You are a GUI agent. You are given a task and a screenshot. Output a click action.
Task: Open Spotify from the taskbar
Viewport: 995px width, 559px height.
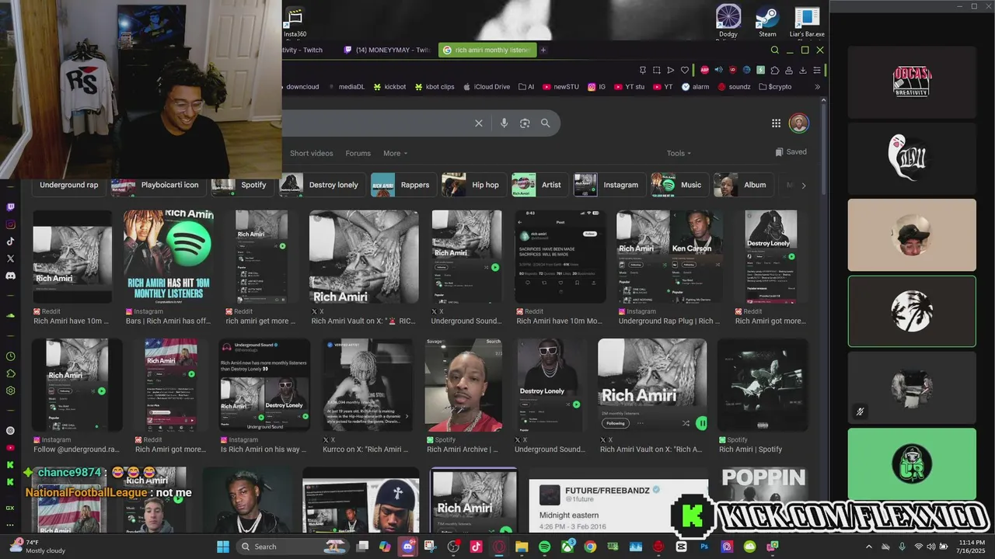tap(544, 547)
